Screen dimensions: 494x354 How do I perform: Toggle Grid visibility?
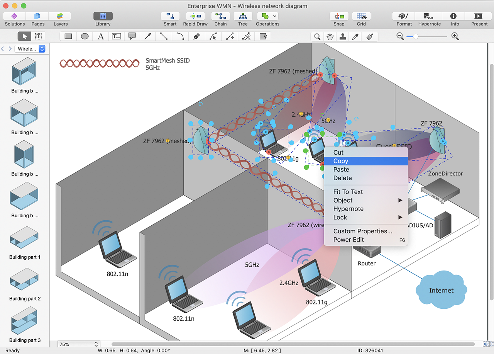(x=361, y=16)
